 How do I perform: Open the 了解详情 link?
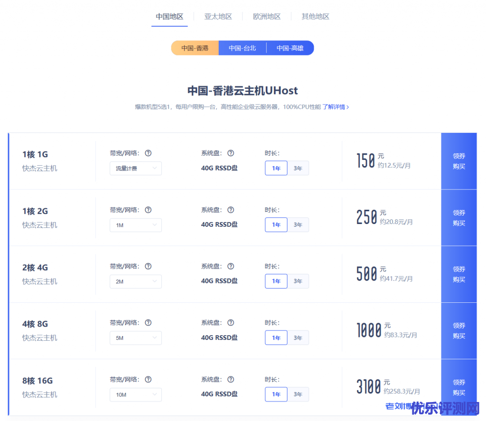336,107
